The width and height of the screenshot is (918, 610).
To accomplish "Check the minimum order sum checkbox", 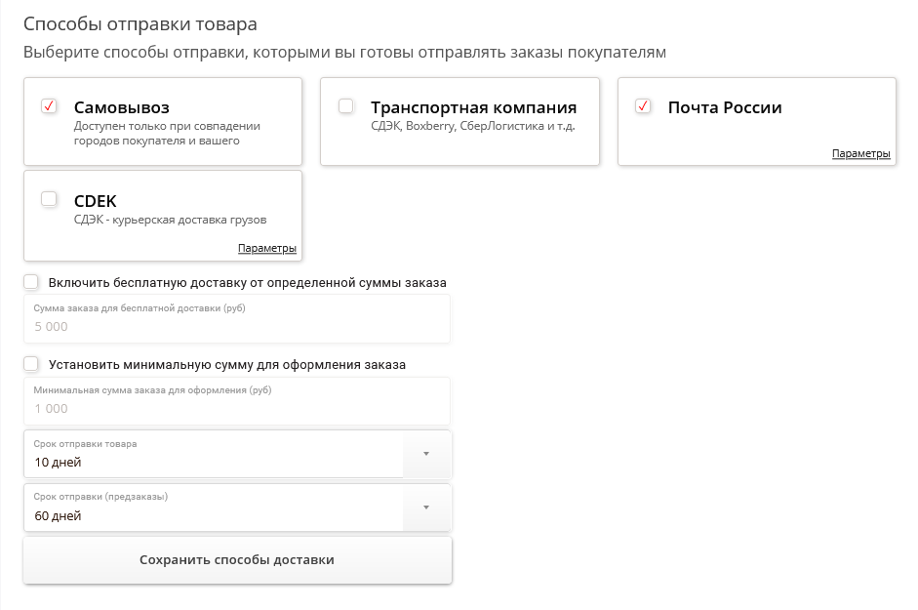I will (31, 364).
